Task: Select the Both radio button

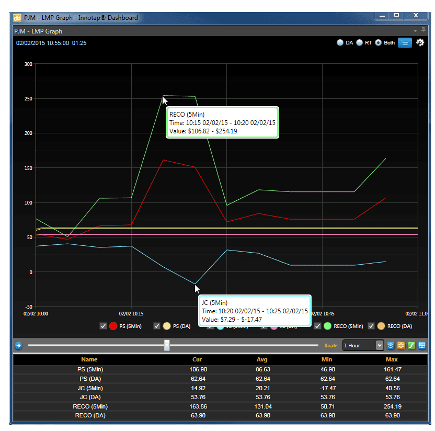Action: (x=378, y=43)
